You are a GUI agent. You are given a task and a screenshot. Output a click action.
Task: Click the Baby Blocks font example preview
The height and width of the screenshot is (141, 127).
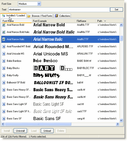53,68
